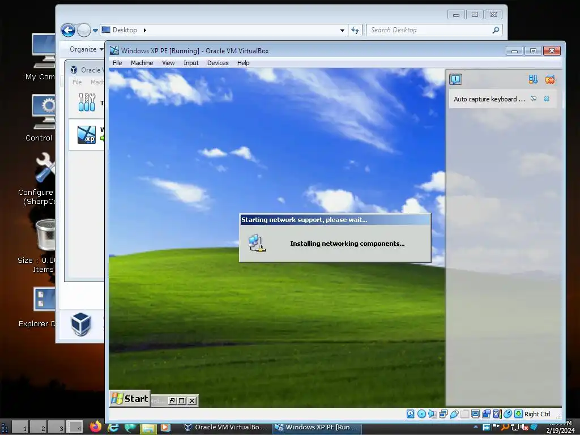Click the XP Start button in guest
Viewport: 580px width, 435px height.
[130, 399]
